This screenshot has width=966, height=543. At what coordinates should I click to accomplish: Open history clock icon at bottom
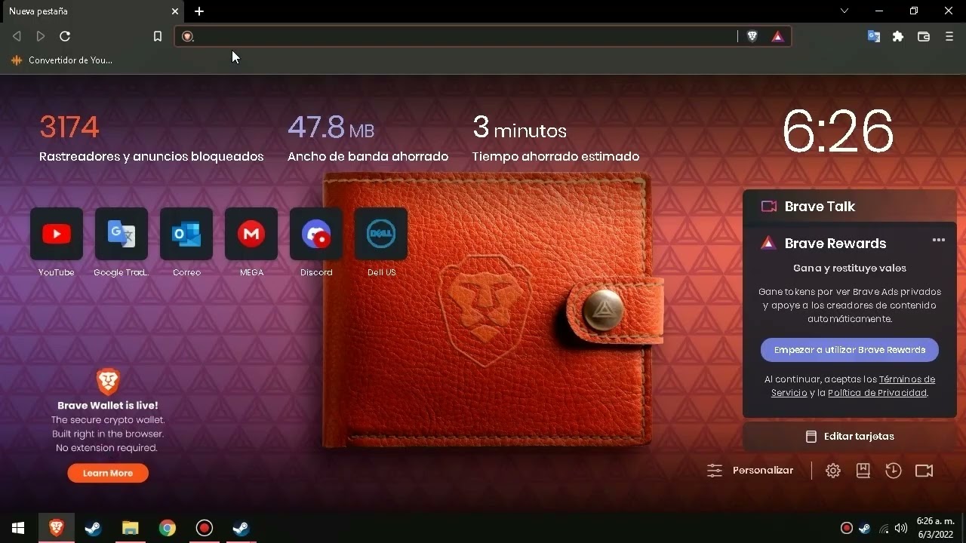click(894, 471)
